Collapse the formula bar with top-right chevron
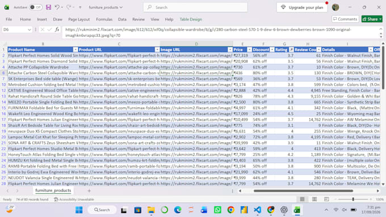 381,29
